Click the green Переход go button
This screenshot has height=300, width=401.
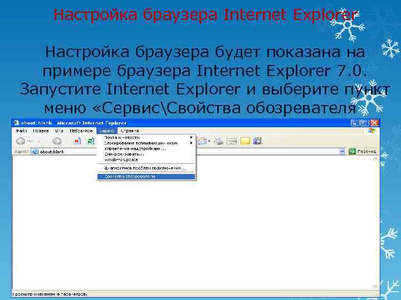363,152
